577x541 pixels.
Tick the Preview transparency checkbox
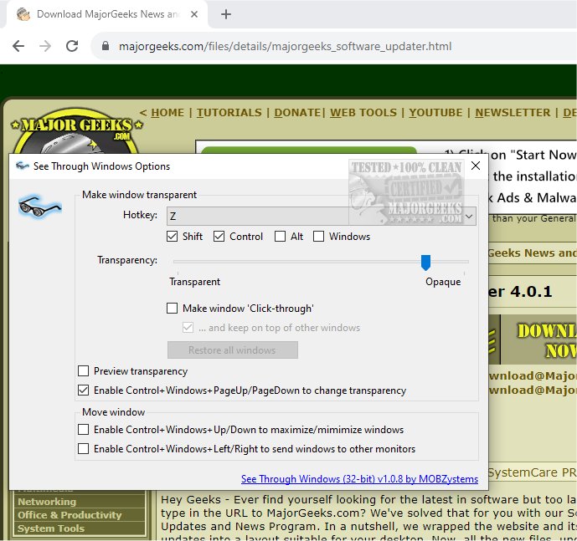[x=84, y=371]
